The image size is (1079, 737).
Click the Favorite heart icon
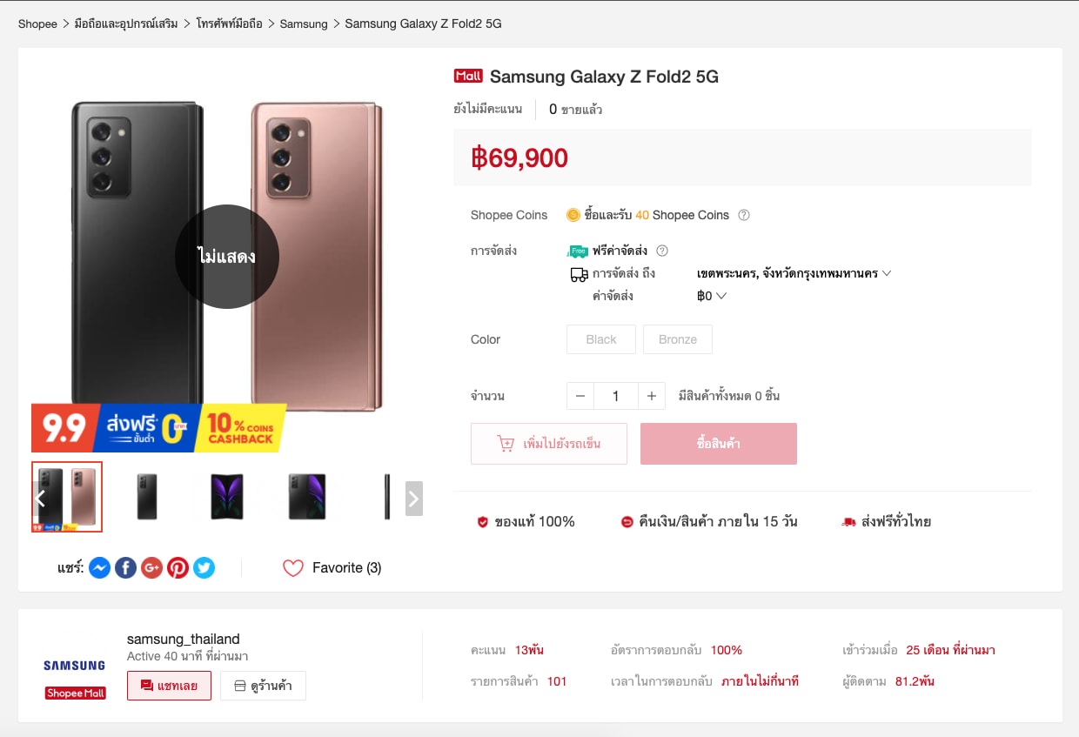[293, 568]
